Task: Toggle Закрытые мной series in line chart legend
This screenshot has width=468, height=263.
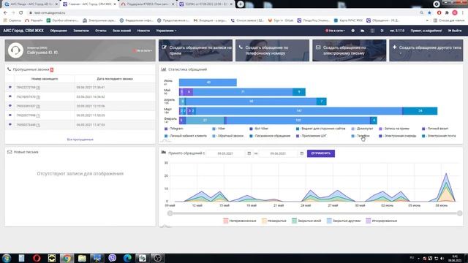Action: click(306, 221)
